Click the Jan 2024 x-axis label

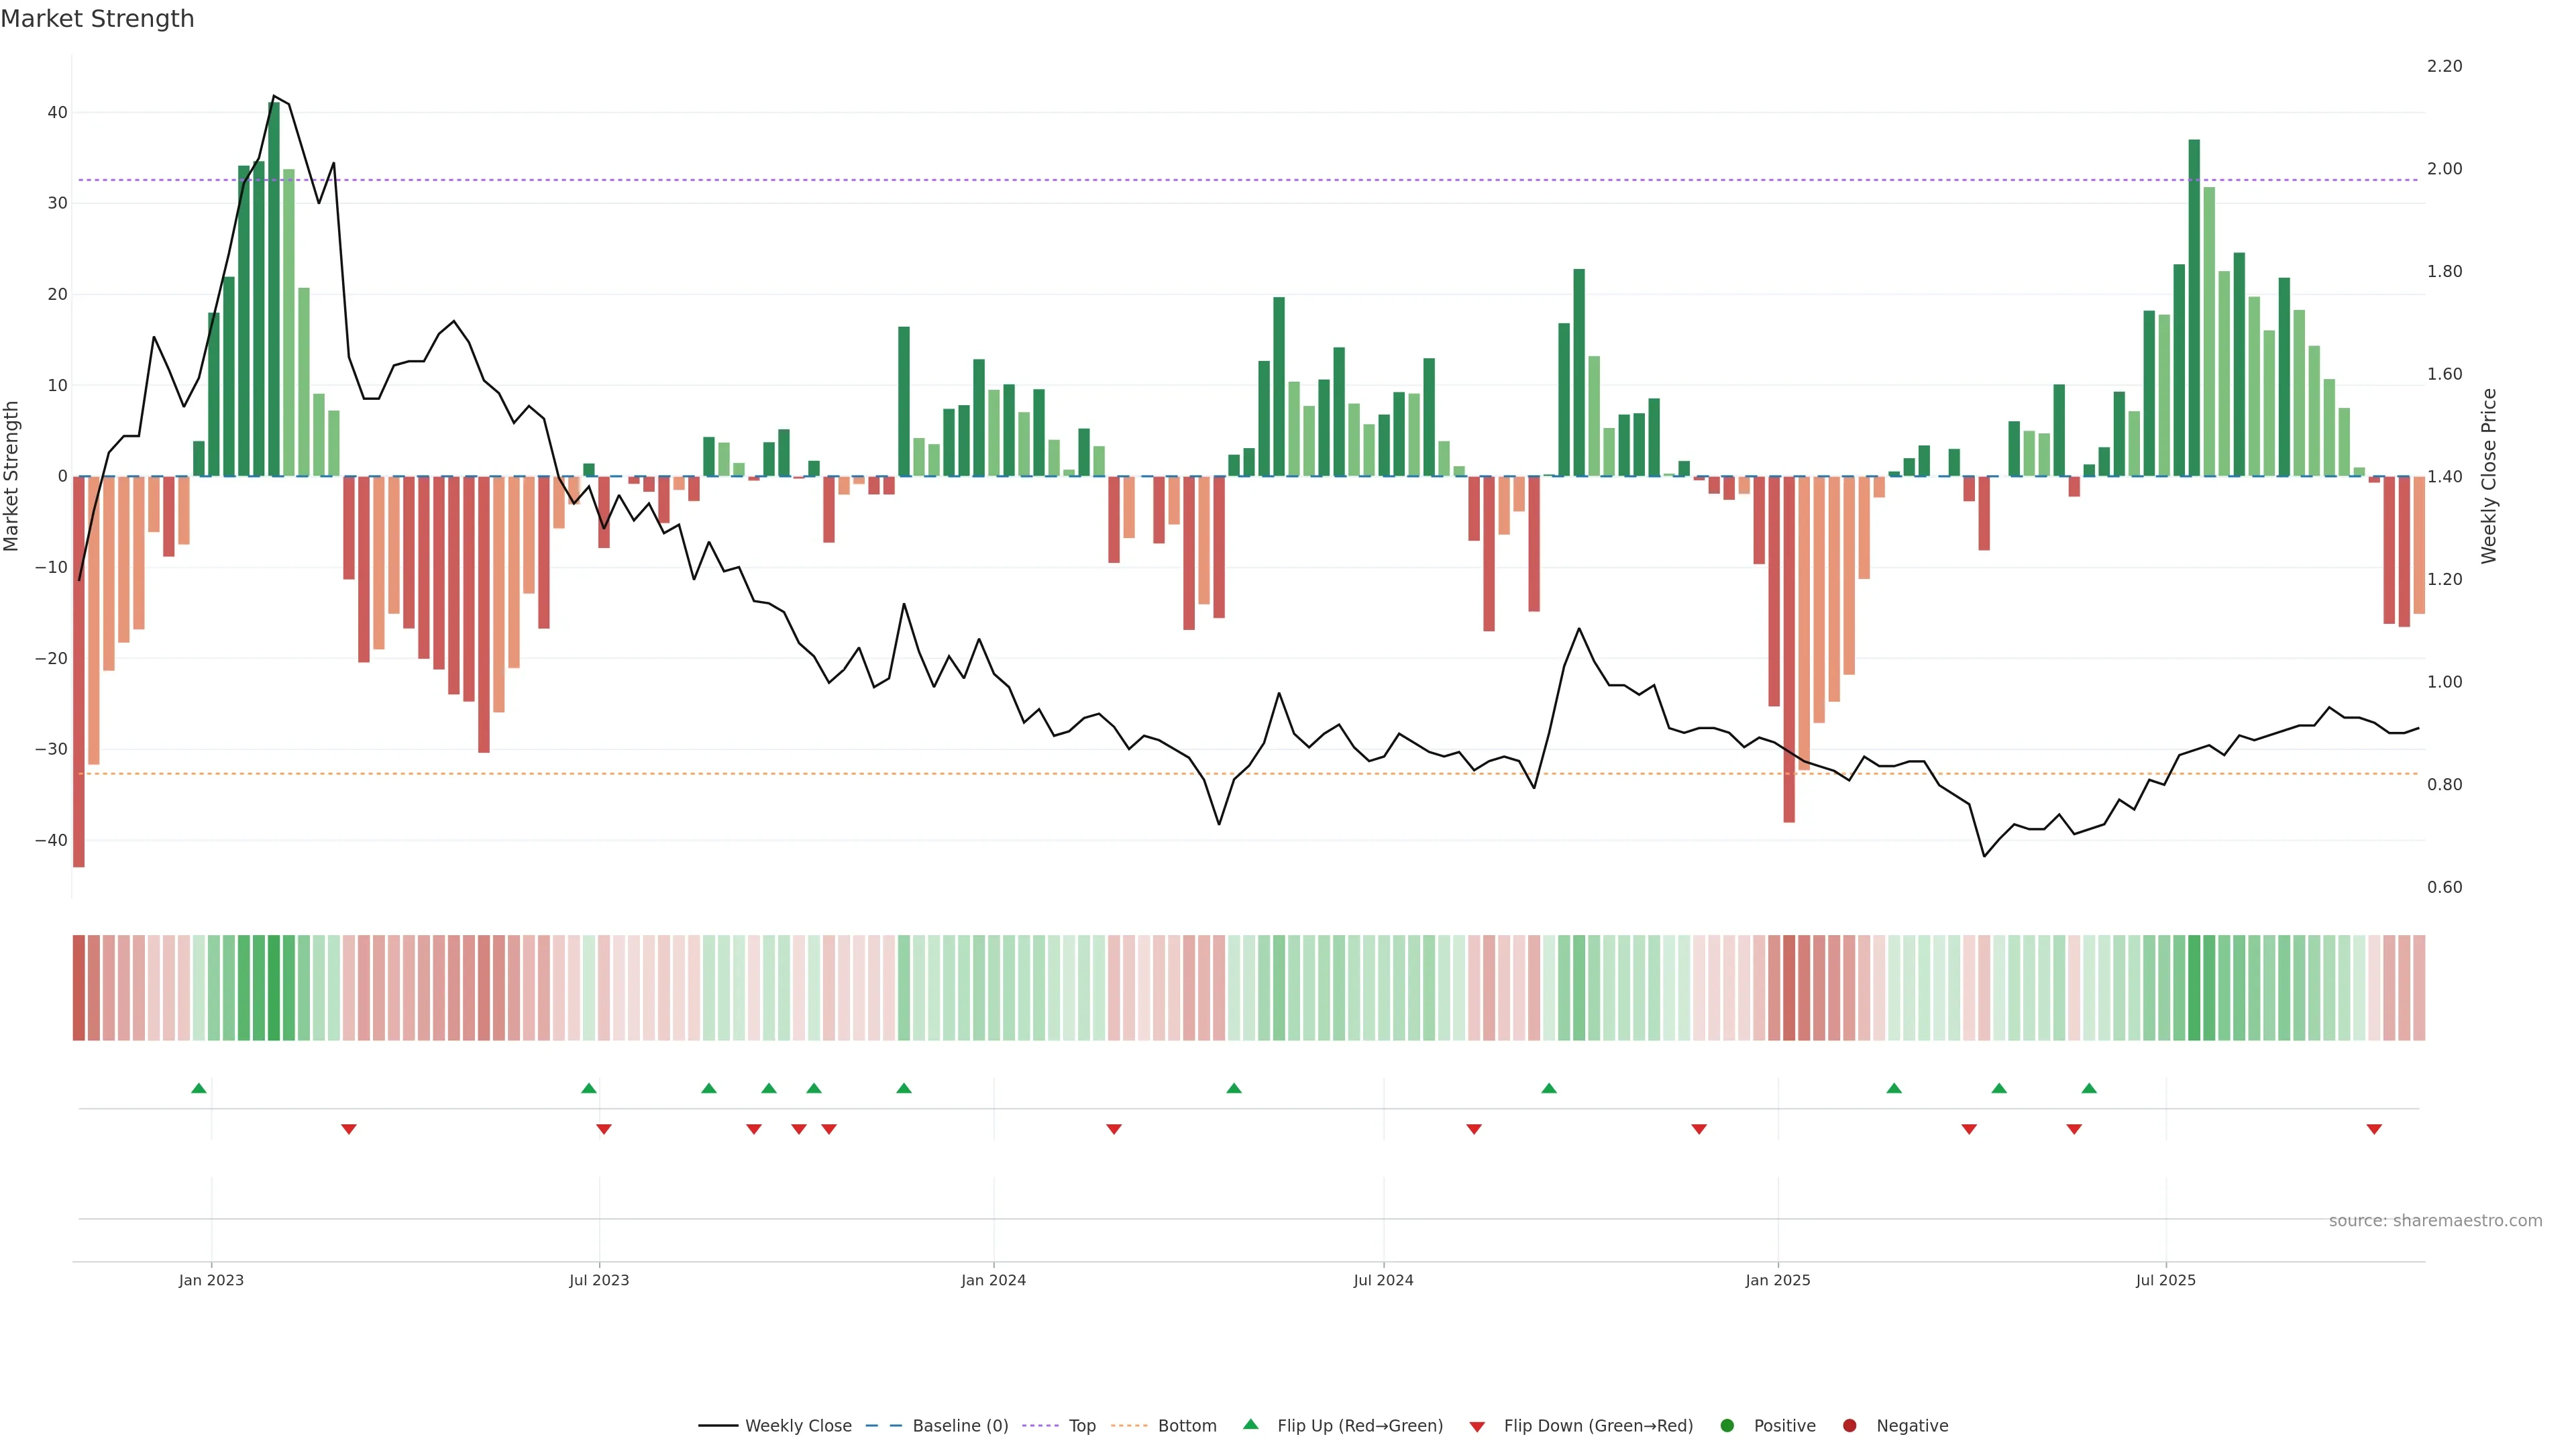click(x=993, y=1280)
